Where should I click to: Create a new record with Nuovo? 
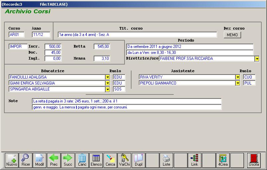point(12,160)
